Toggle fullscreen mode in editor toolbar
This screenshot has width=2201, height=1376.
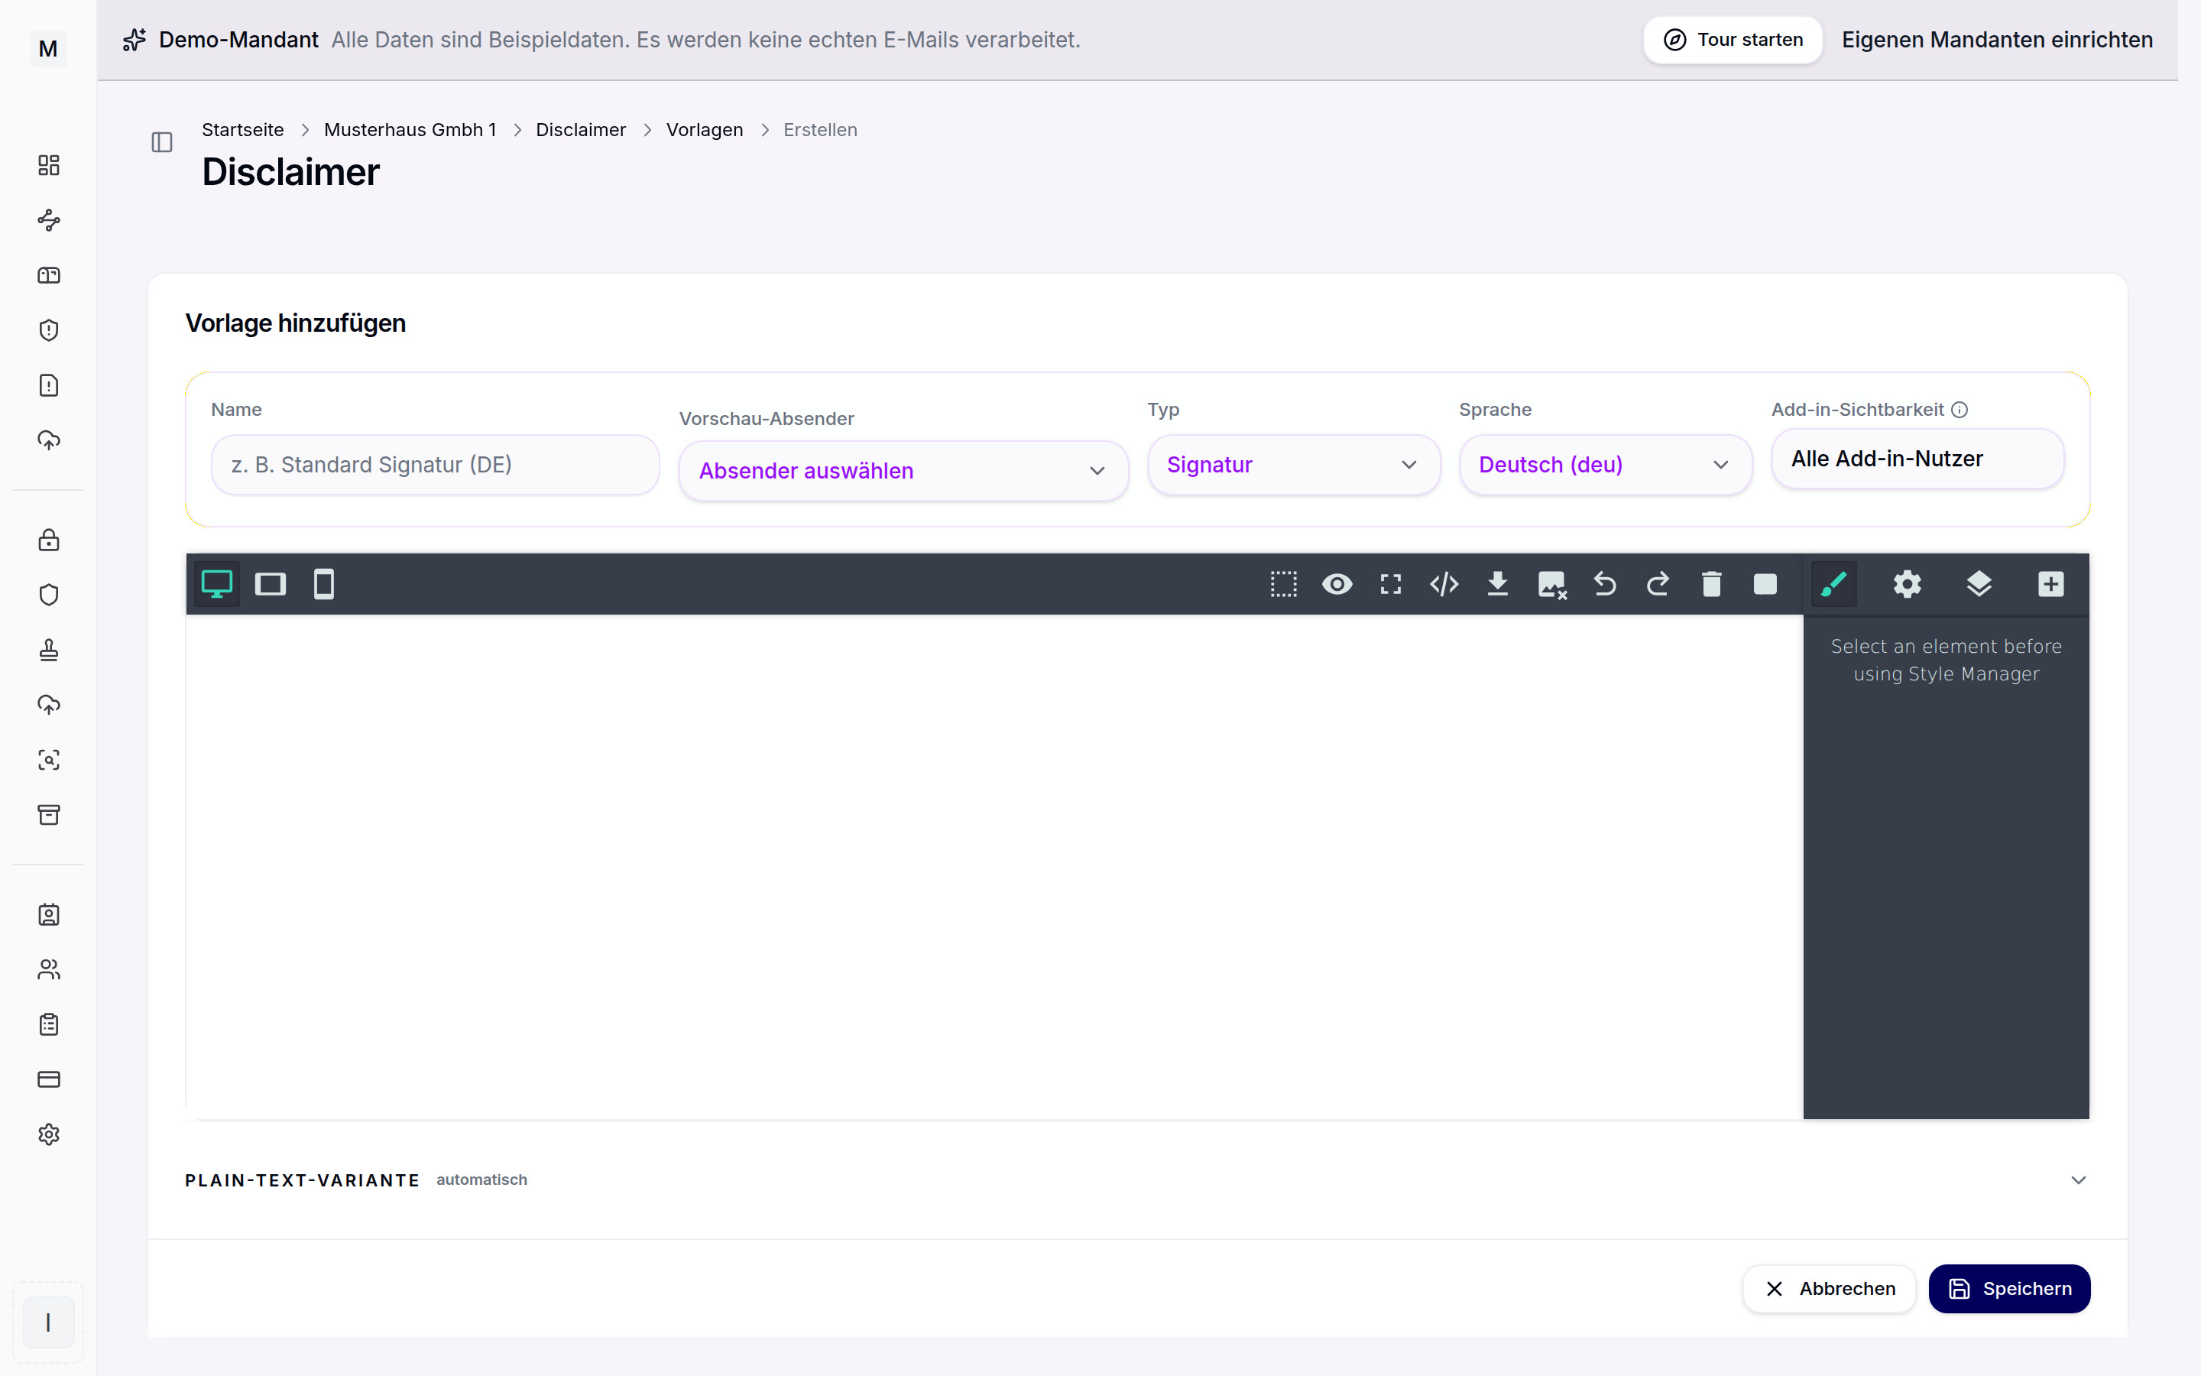1389,583
